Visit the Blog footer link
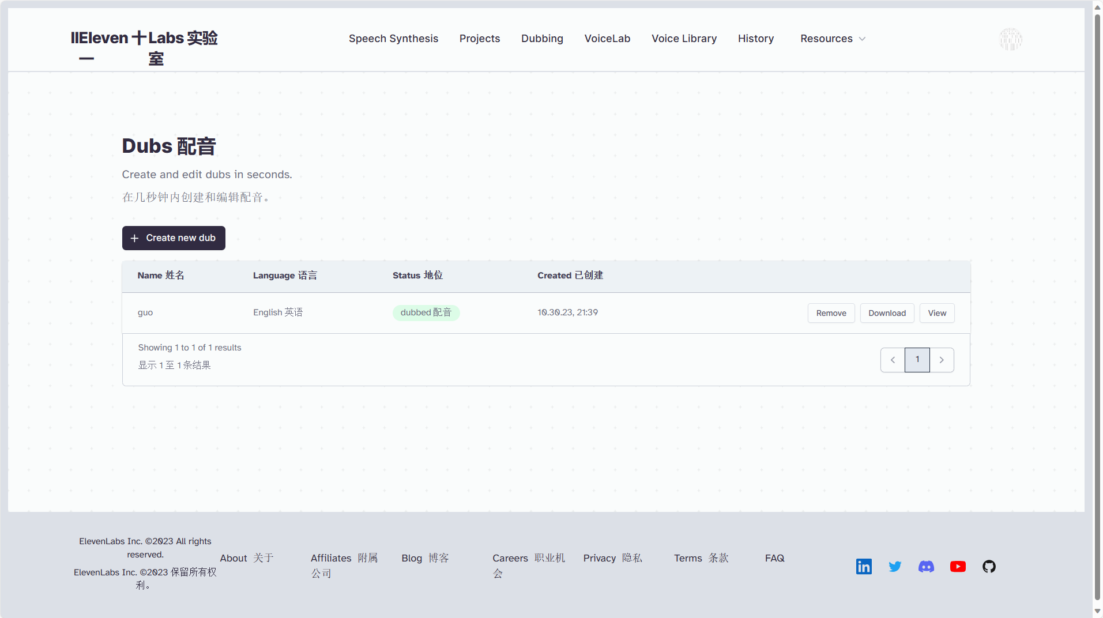 click(425, 558)
